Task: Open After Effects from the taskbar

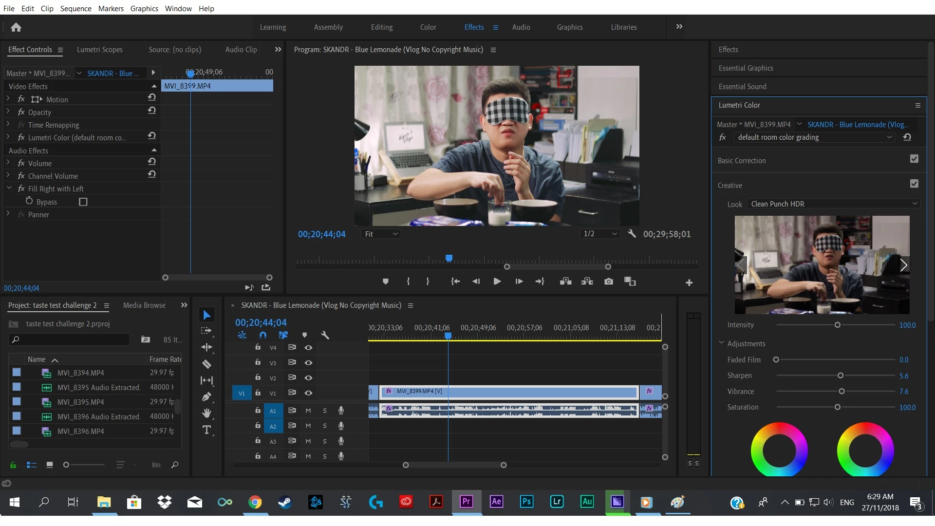Action: pos(496,502)
